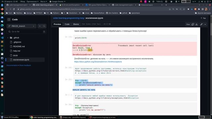Open help.md in the file tree
This screenshot has height=119, width=212.
pos(17,51)
